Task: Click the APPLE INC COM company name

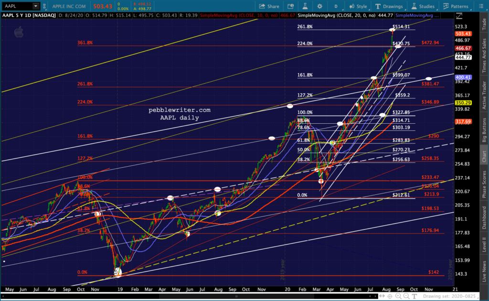Action: pos(69,6)
